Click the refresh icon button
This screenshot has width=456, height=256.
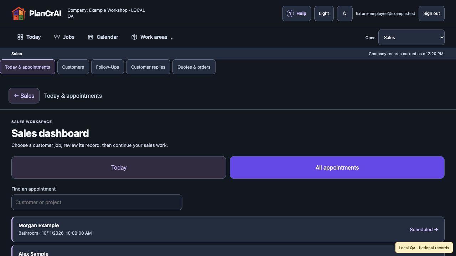344,14
